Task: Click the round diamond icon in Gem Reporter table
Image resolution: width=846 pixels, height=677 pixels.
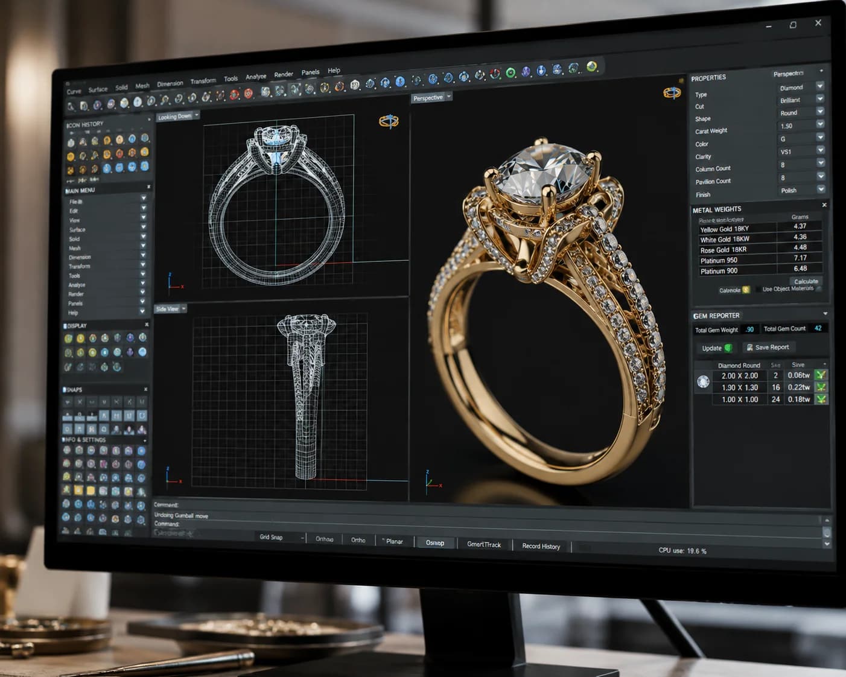Action: pyautogui.click(x=703, y=381)
